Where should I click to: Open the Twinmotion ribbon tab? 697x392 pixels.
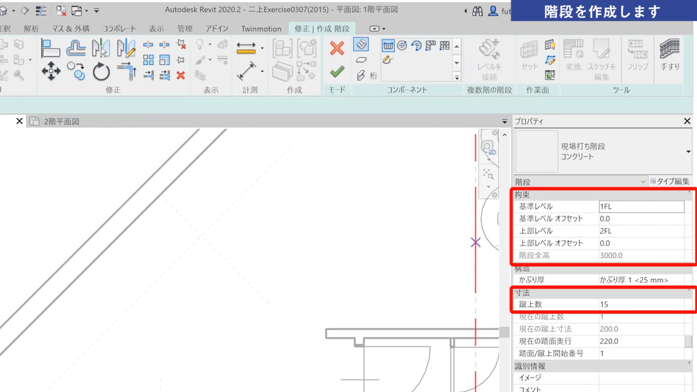[x=261, y=29]
